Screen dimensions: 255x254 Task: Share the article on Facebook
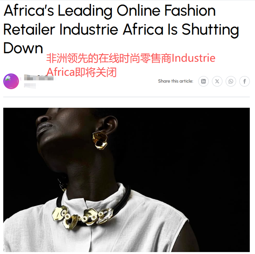[x=244, y=81]
